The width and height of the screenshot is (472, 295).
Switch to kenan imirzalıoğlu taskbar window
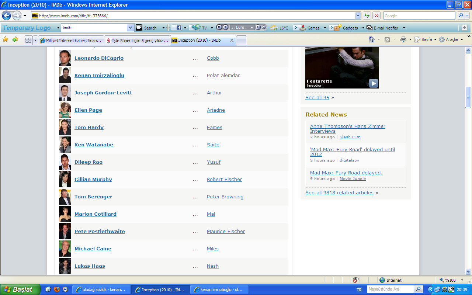point(219,289)
